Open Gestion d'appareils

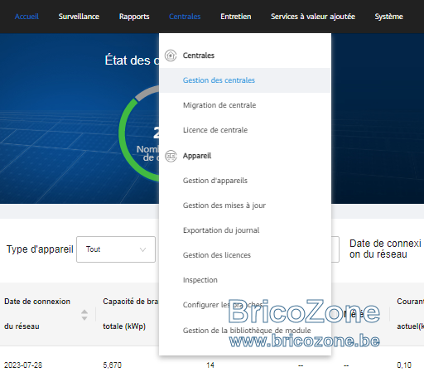pyautogui.click(x=215, y=181)
